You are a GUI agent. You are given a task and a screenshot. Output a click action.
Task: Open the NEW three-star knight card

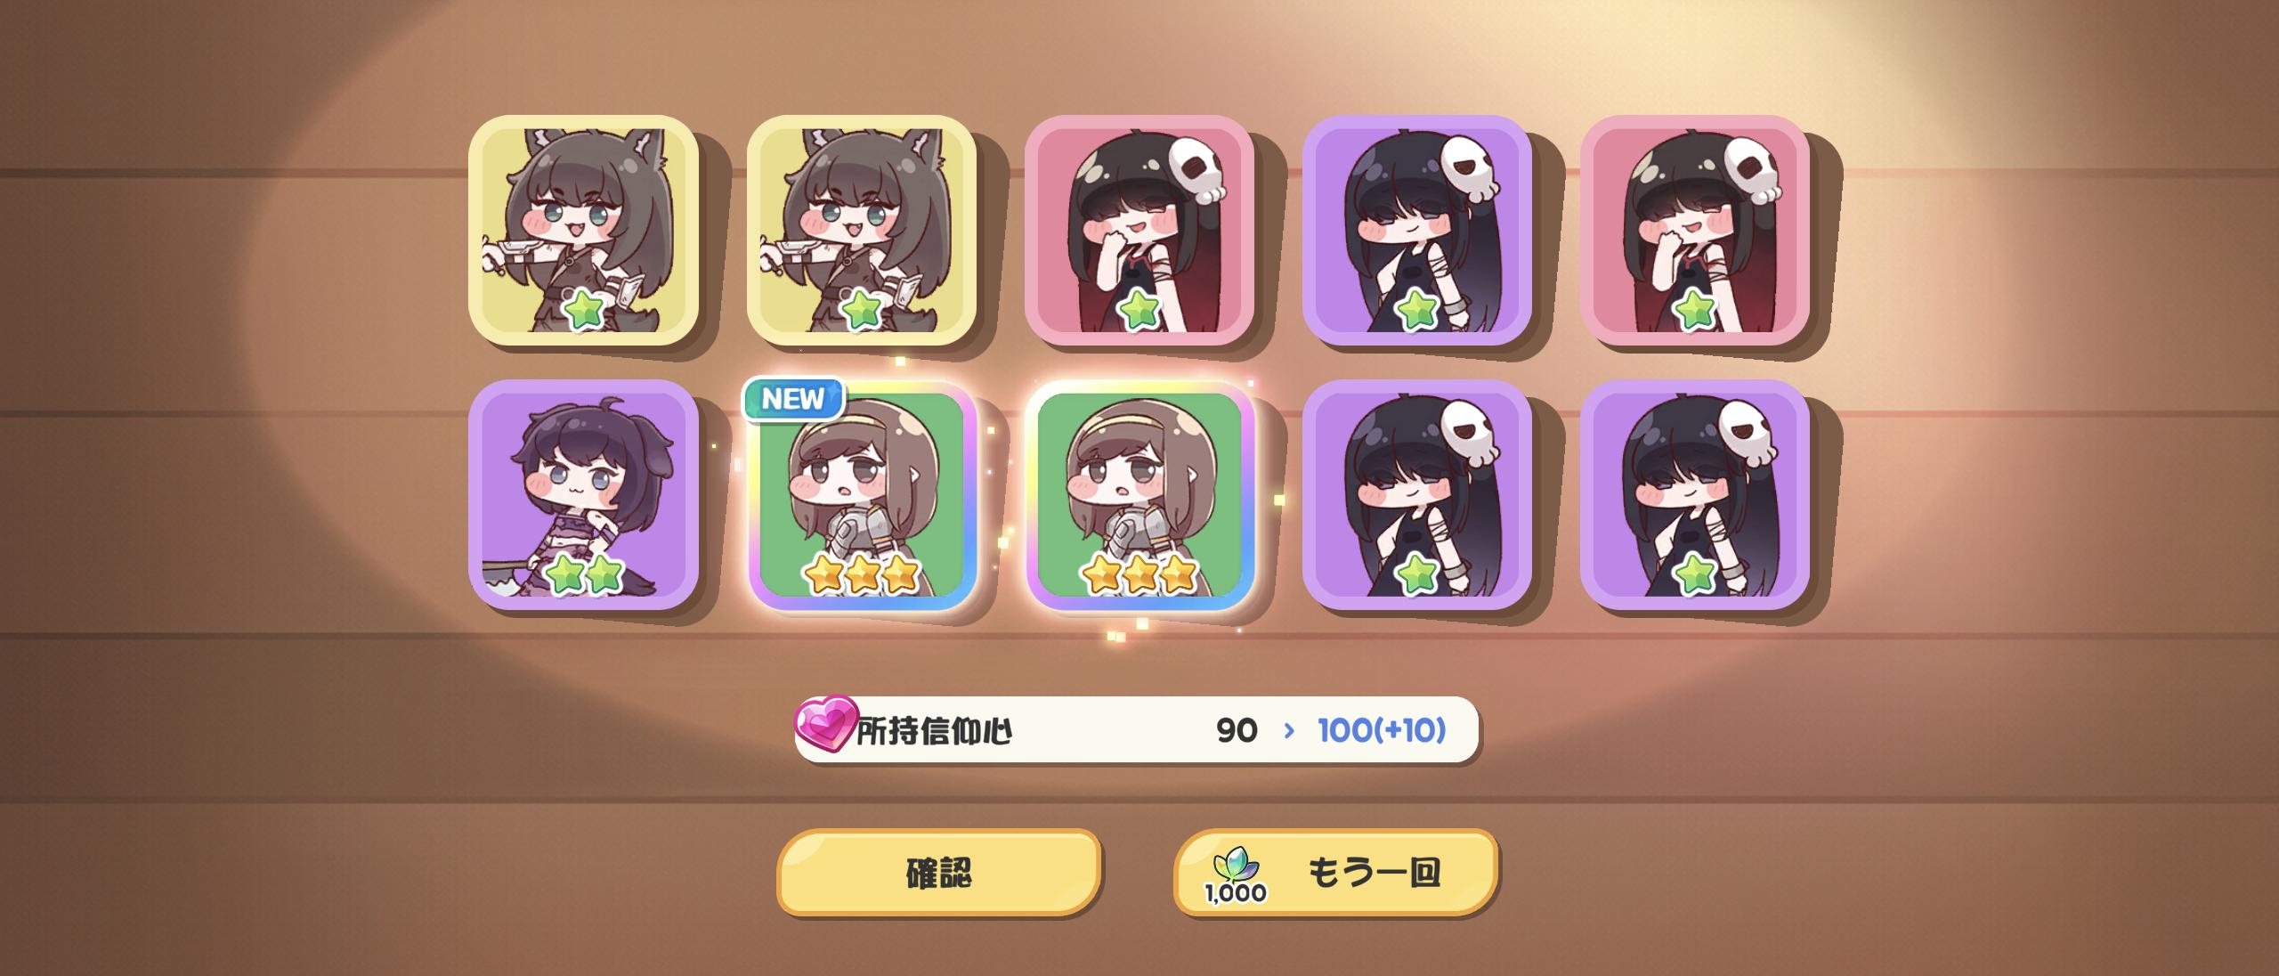coord(861,495)
